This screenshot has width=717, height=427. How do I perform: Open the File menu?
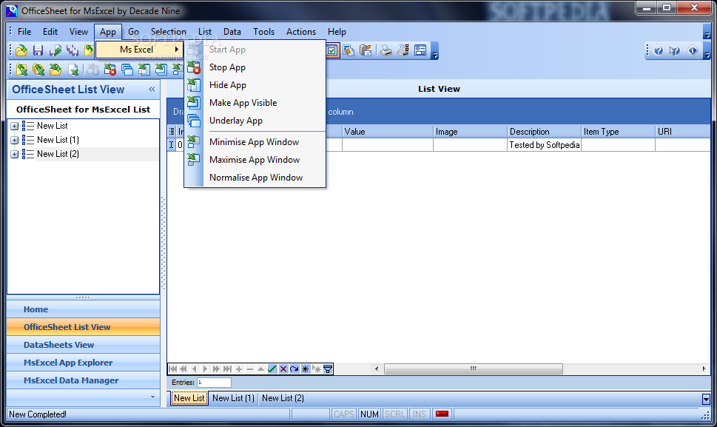coord(24,32)
